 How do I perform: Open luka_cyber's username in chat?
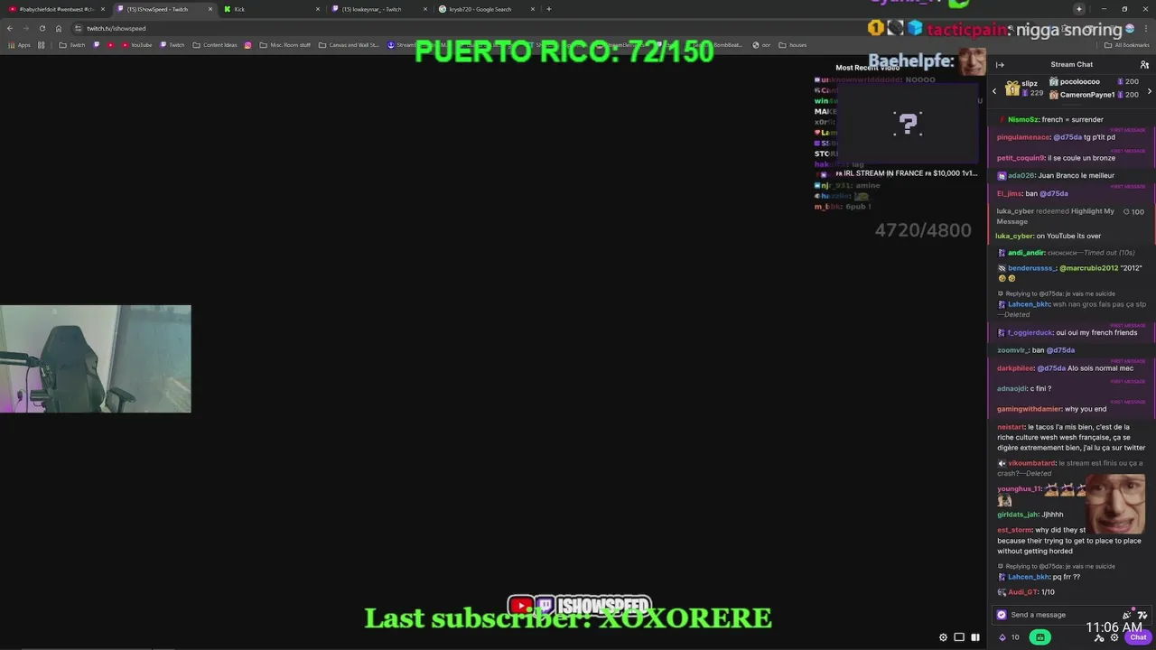point(1014,236)
